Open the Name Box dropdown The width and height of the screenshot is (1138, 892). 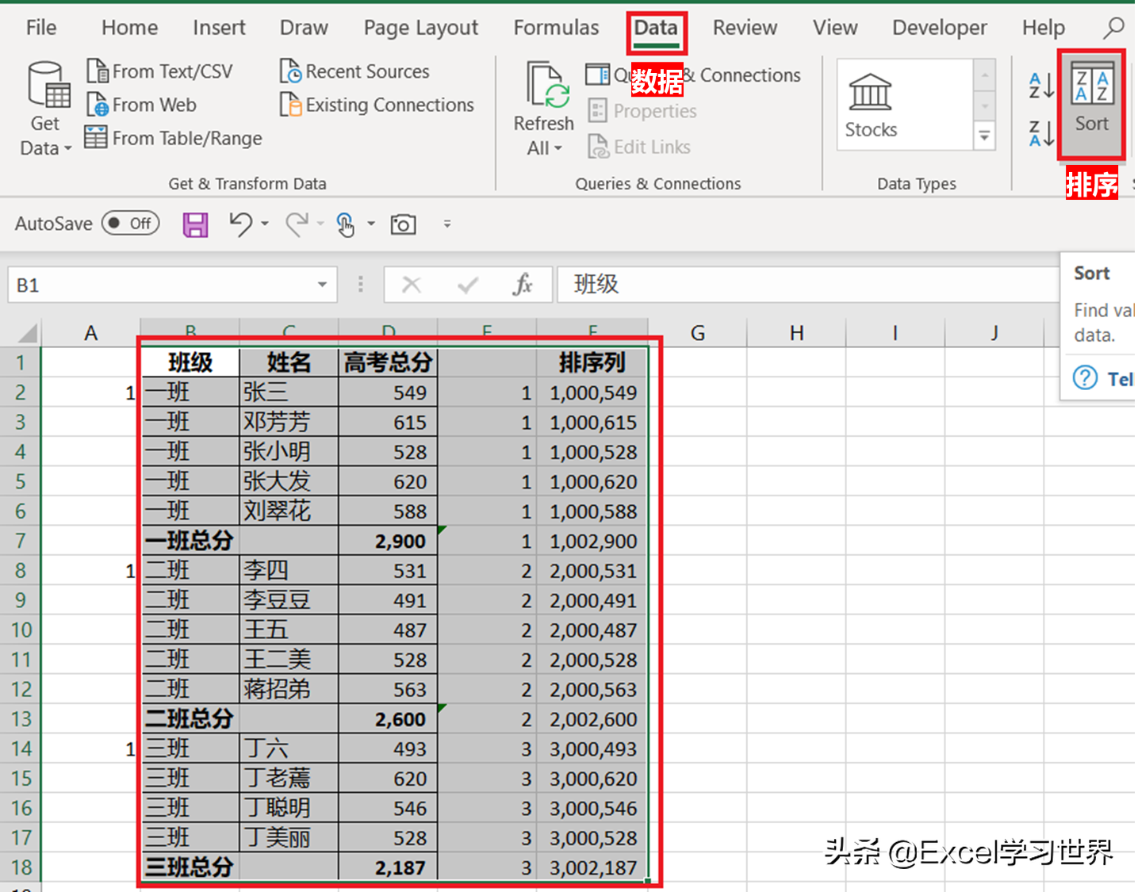[322, 285]
